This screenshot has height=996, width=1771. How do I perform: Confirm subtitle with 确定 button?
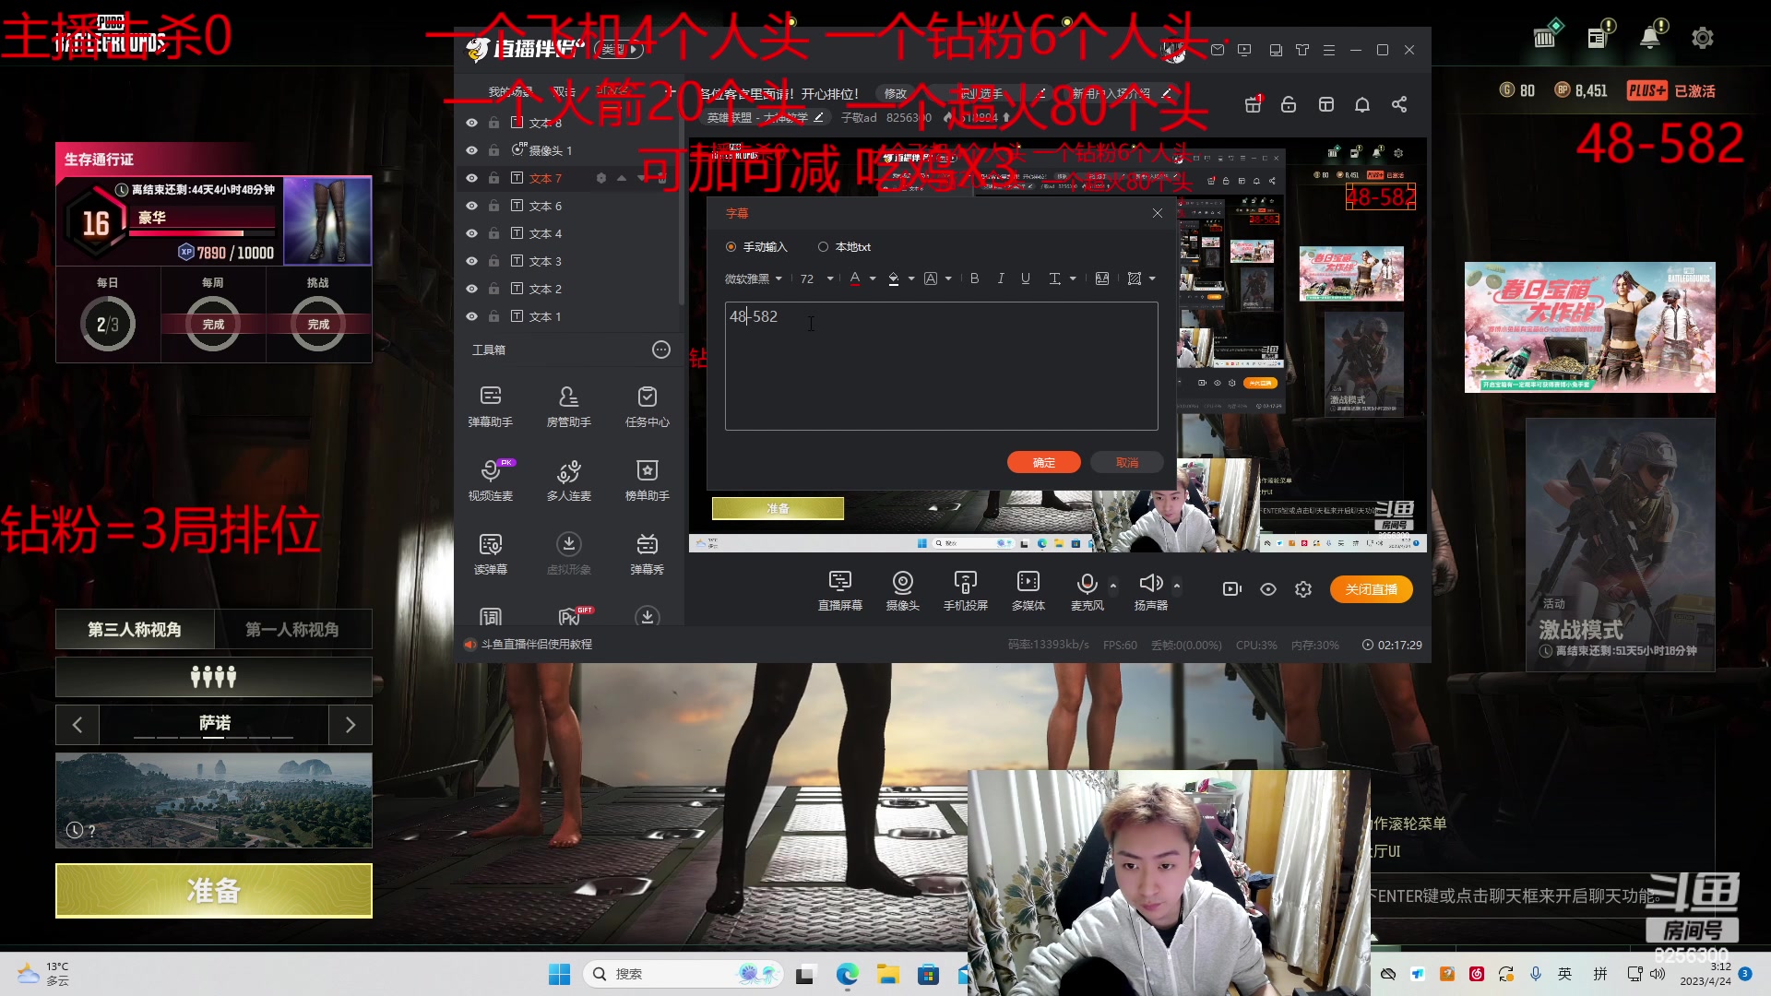(x=1043, y=462)
